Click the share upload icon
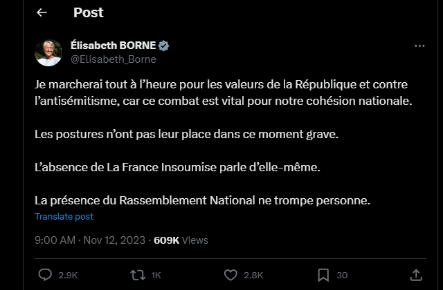 [x=416, y=275]
